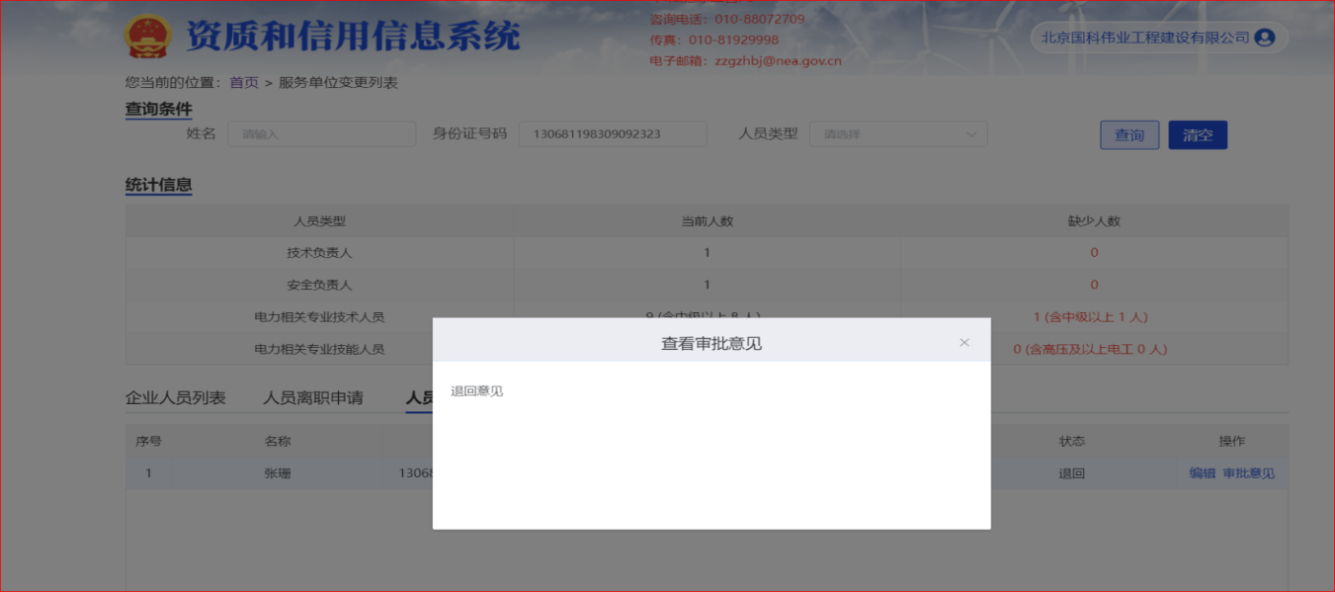Screen dimensions: 1335x592
Task: Close the 查看审批意见 dialog
Action: click(x=964, y=343)
